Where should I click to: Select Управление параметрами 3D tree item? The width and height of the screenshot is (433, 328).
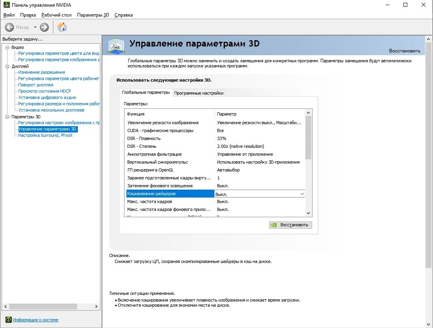(47, 129)
